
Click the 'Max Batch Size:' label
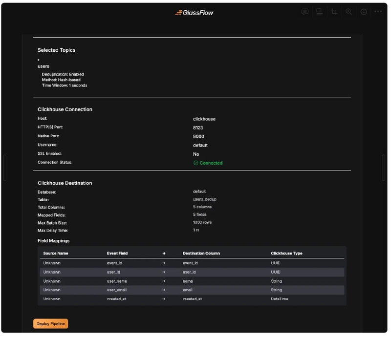pos(52,223)
